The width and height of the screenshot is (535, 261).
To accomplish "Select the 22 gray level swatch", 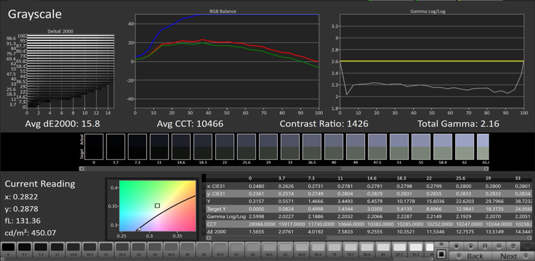I will click(106, 249).
